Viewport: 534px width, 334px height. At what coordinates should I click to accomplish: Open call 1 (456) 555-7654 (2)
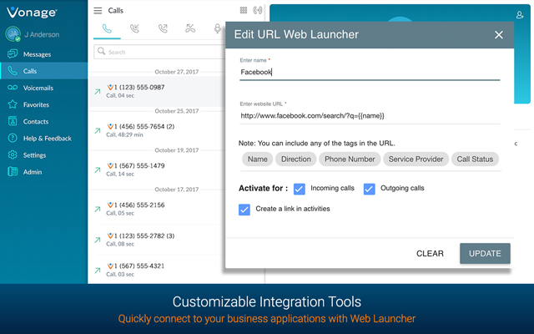pyautogui.click(x=157, y=130)
